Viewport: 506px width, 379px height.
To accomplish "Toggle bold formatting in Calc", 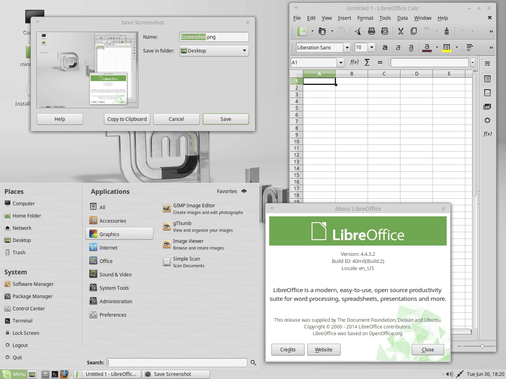I will [385, 47].
